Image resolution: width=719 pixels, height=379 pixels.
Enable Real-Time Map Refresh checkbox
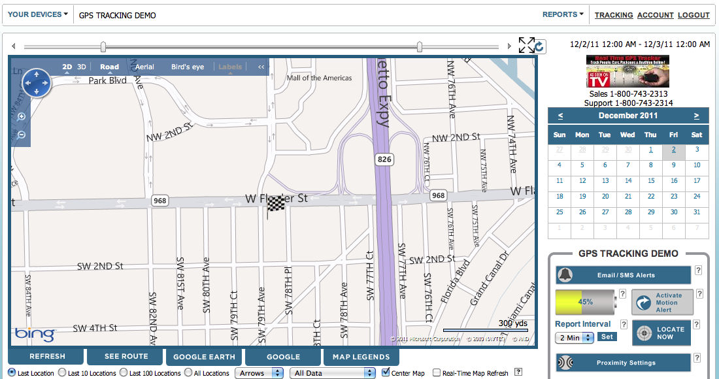point(437,373)
